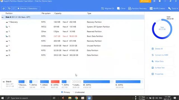Click the volume speaker tray icon
This screenshot has height=100, width=179.
point(157,98)
